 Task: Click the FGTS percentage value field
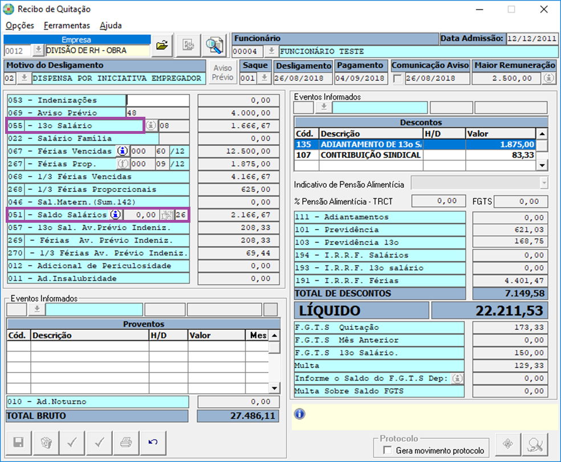click(521, 201)
